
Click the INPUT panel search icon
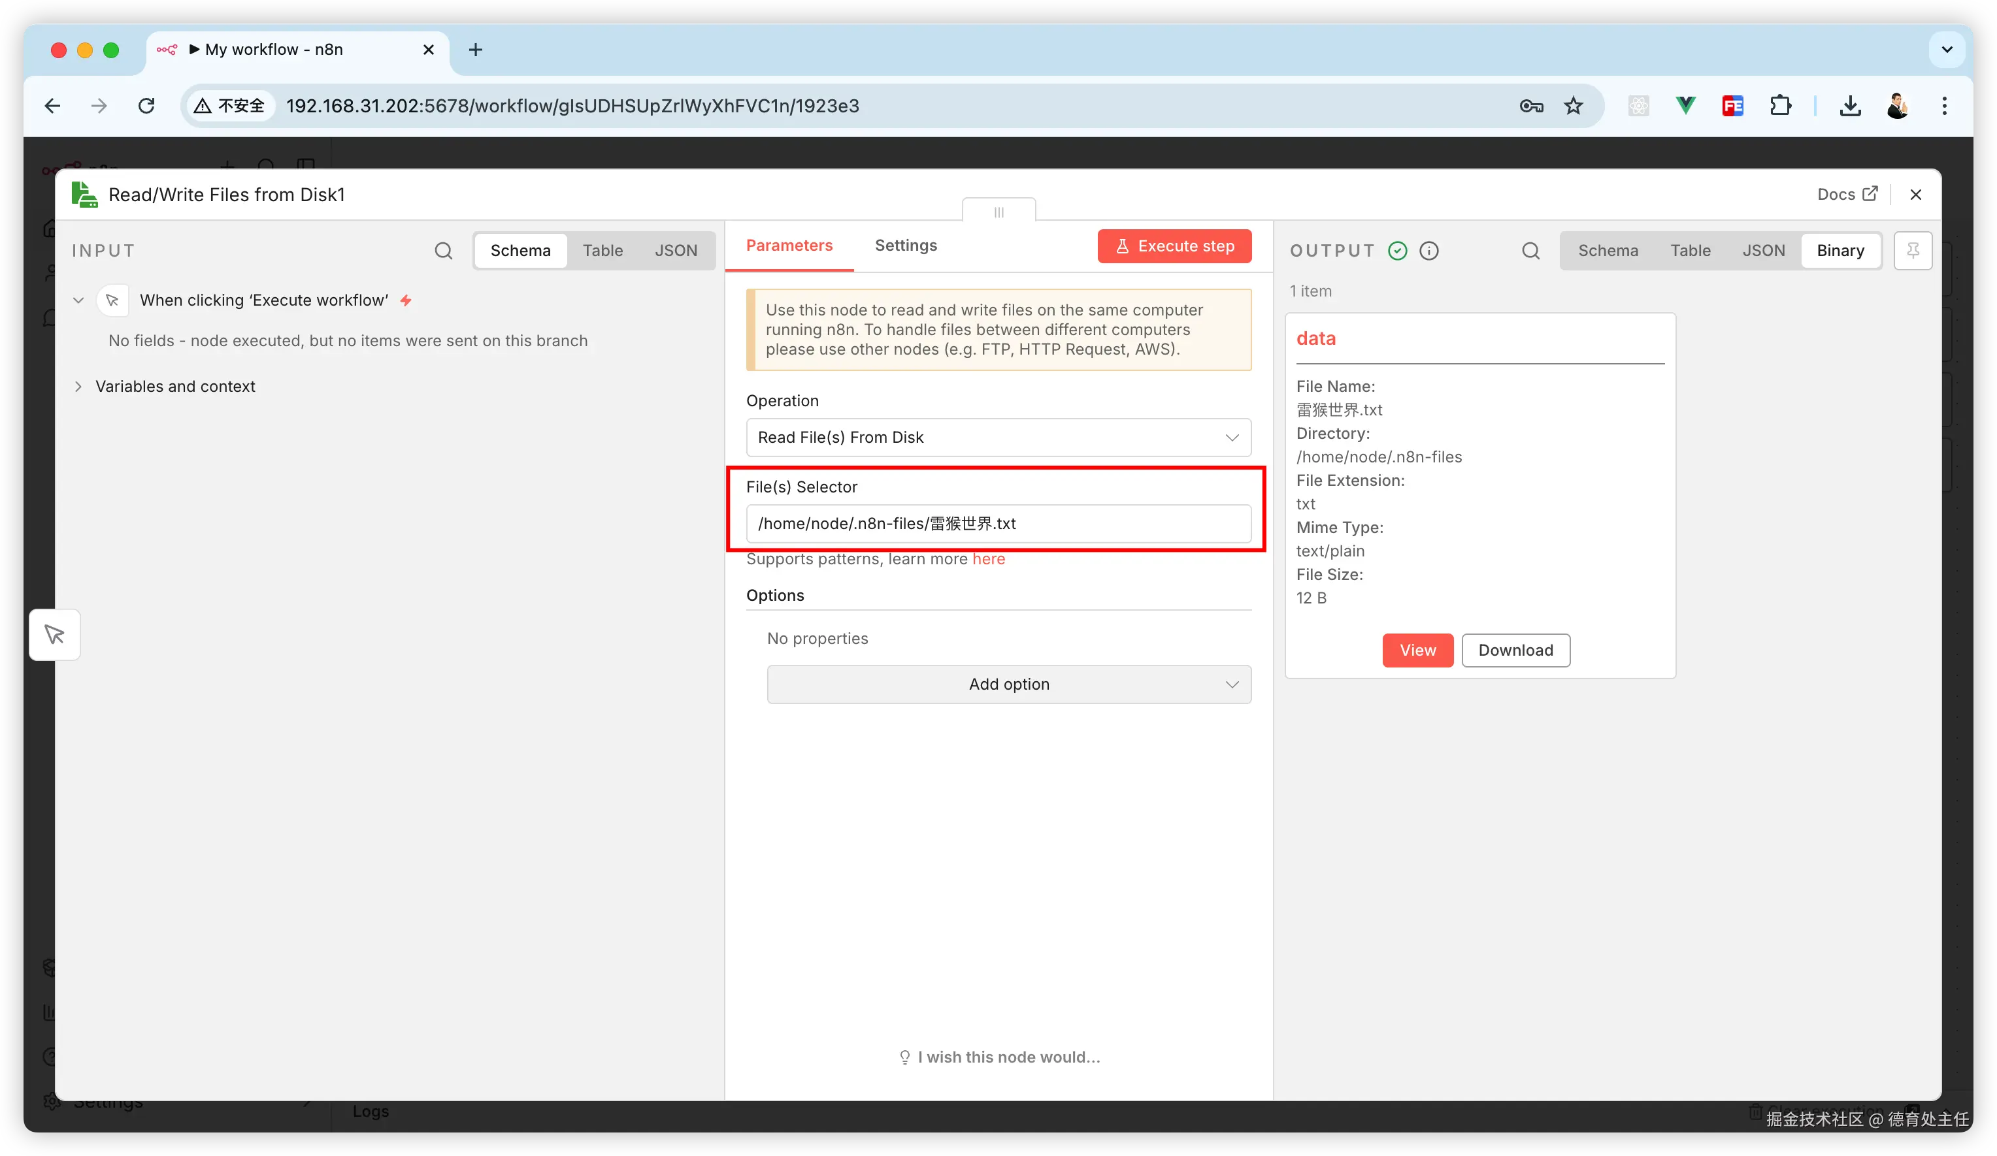(443, 251)
